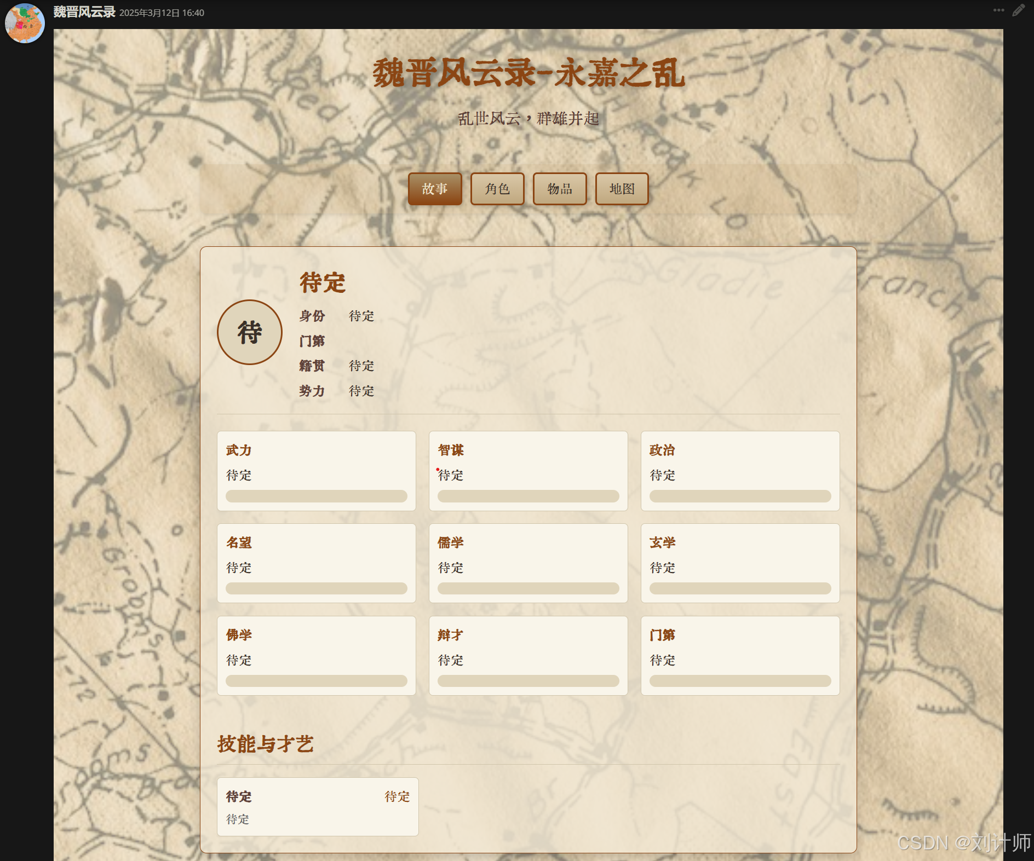Click the 智谋 attribute label

(451, 450)
